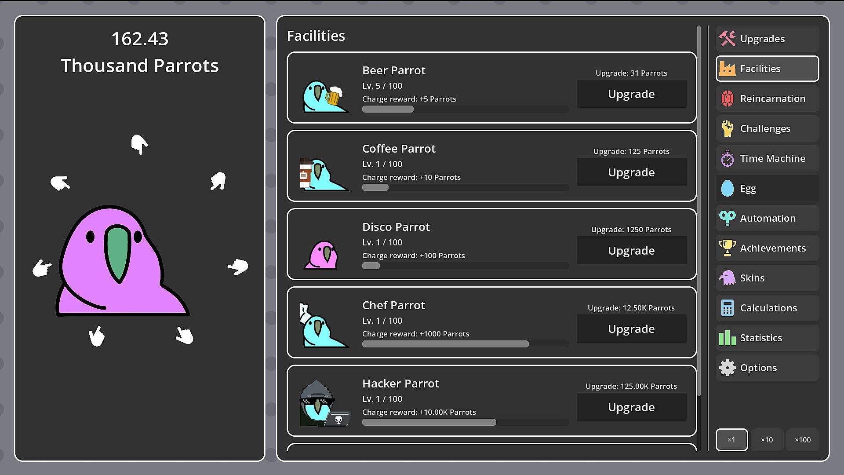Image resolution: width=844 pixels, height=475 pixels.
Task: Select the ×1 purchase multiplier
Action: 731,440
